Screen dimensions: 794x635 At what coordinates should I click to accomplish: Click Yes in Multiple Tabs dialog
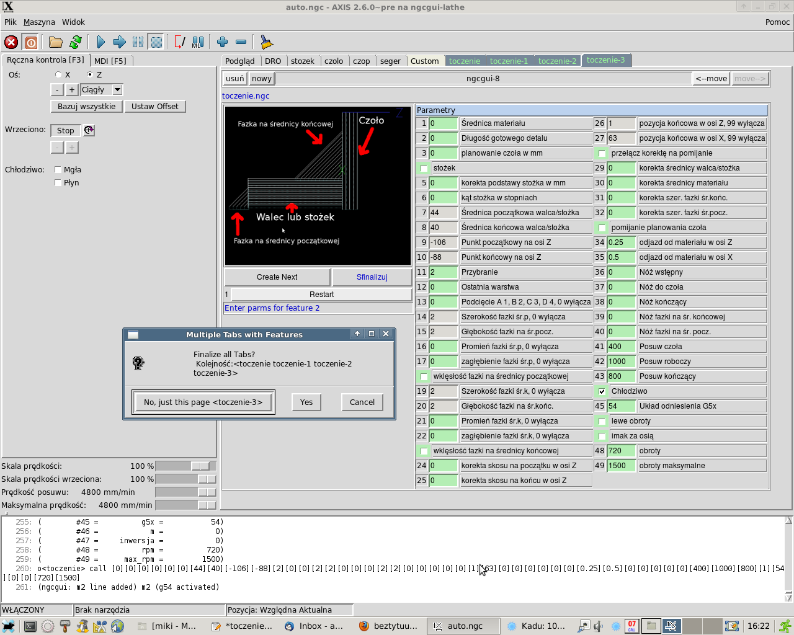pos(306,402)
